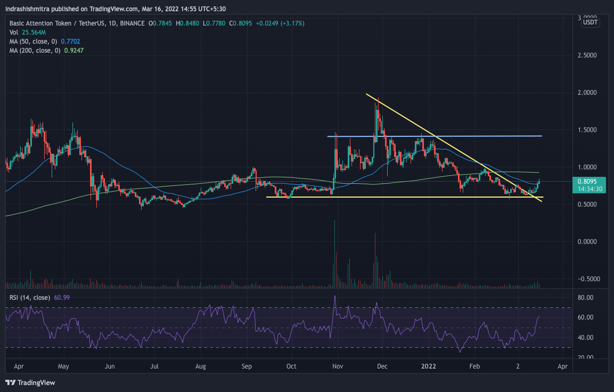Screen dimensions: 614x392
Task: Click the highest candle wick near 2.0000
Action: click(378, 100)
